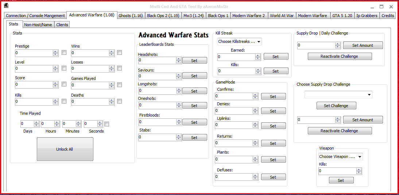Switch to the Ip Grabbers tab
The width and height of the screenshot is (399, 195).
(x=367, y=16)
